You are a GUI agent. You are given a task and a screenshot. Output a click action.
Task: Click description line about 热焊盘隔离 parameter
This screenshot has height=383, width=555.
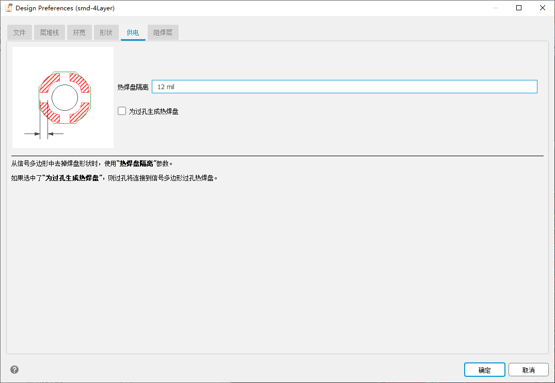[92, 163]
